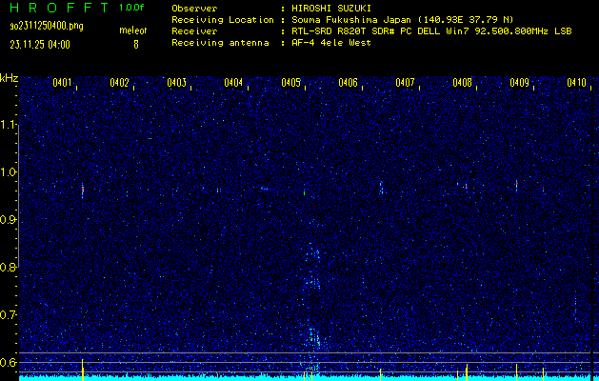Click the meteor label
This screenshot has width=599, height=381.
pos(132,30)
